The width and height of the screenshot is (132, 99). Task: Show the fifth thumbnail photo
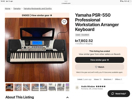click(44, 87)
